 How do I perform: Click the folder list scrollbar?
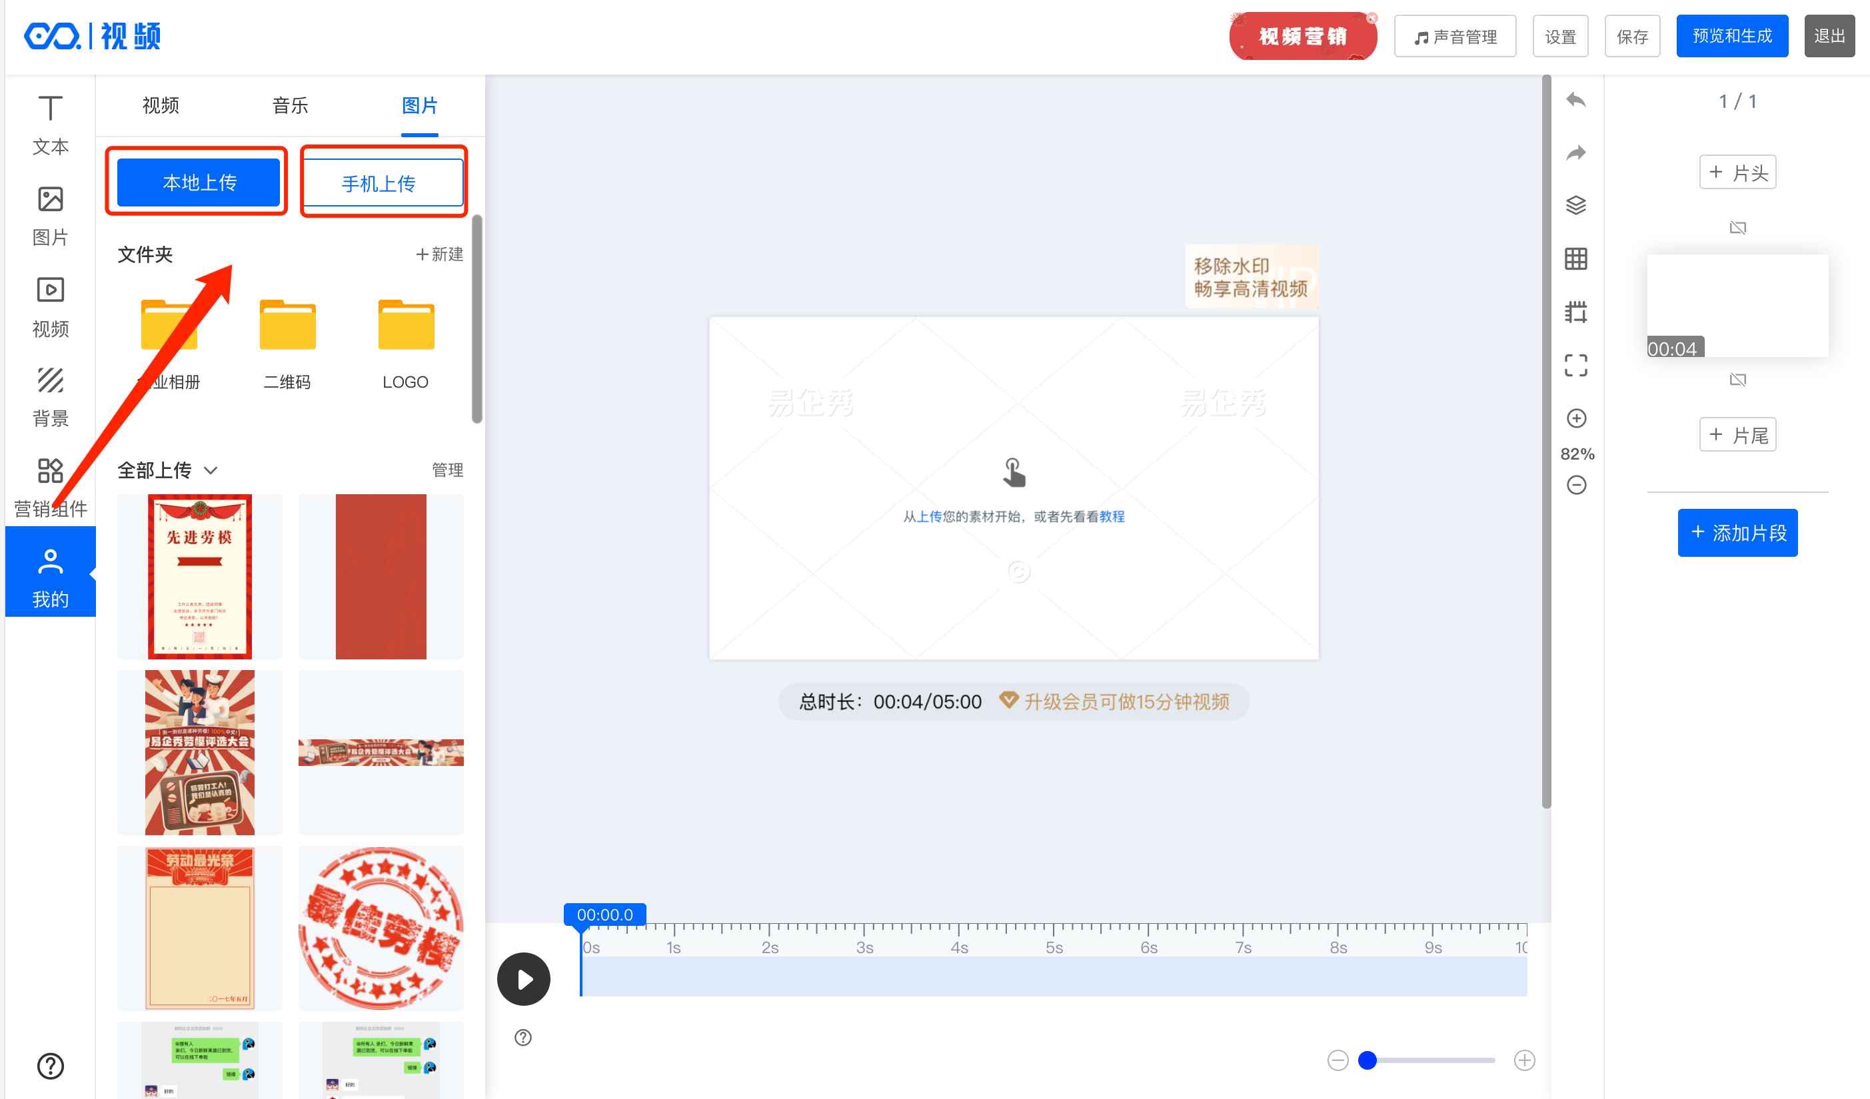click(477, 319)
